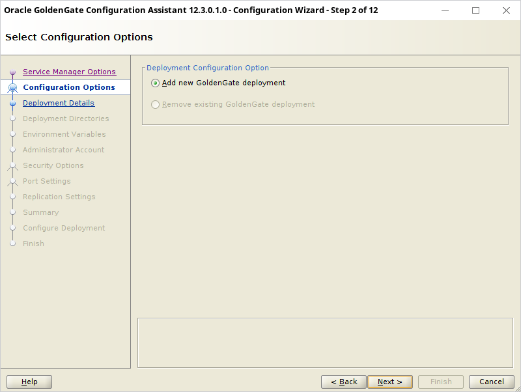Click the Deployment Directories step bullet icon
521x392 pixels.
click(12, 119)
